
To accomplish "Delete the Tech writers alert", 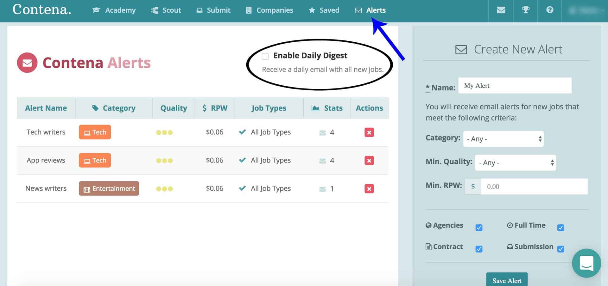I will point(369,132).
